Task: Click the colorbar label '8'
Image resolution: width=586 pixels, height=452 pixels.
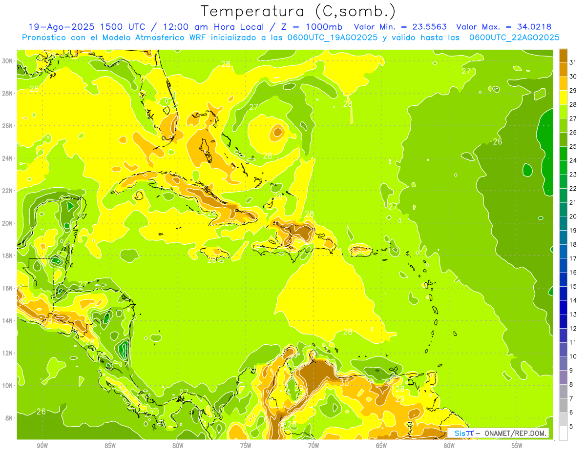Action: click(x=572, y=384)
